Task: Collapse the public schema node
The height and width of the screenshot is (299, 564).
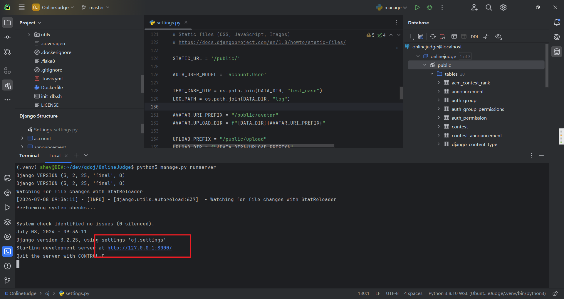Action: pyautogui.click(x=425, y=65)
